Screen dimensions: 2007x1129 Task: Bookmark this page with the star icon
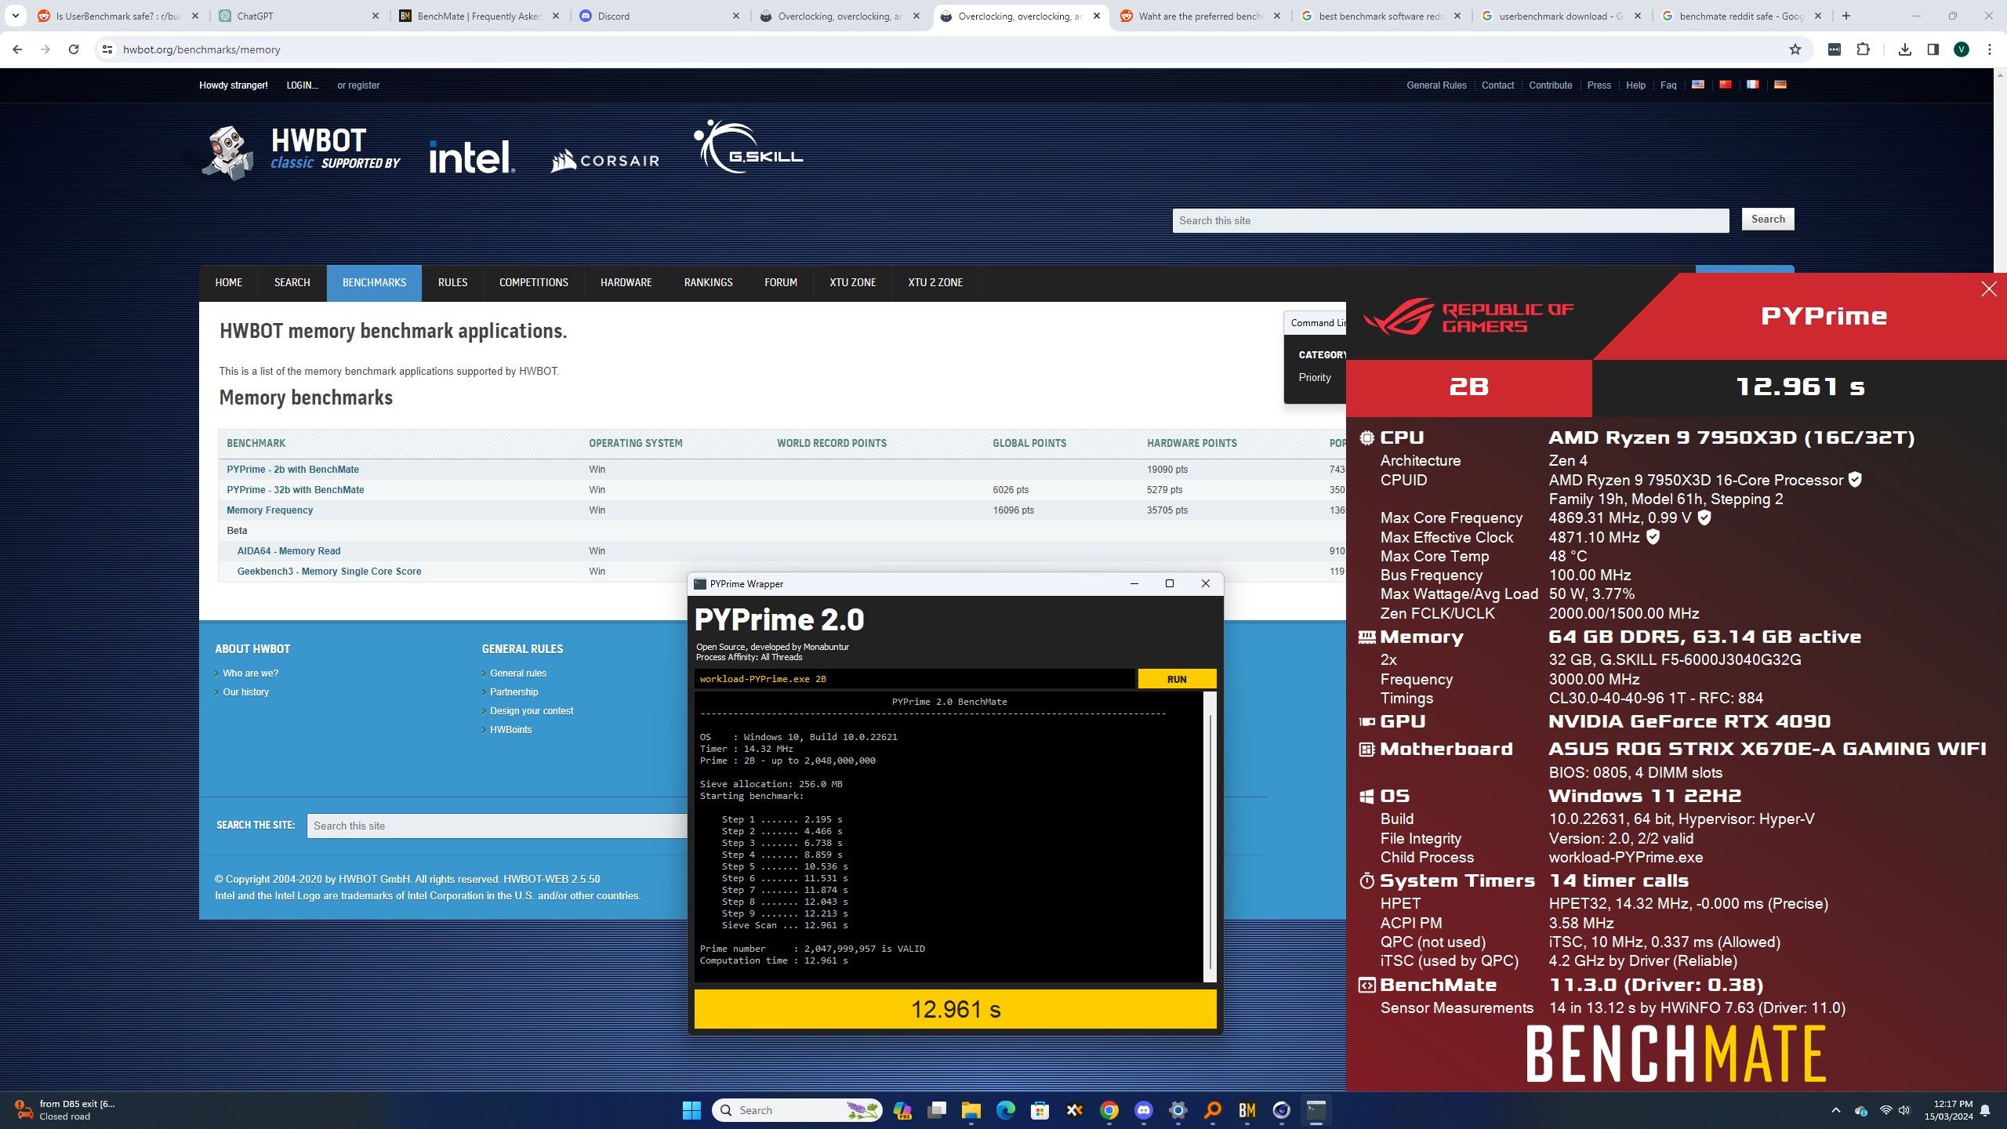click(1795, 49)
